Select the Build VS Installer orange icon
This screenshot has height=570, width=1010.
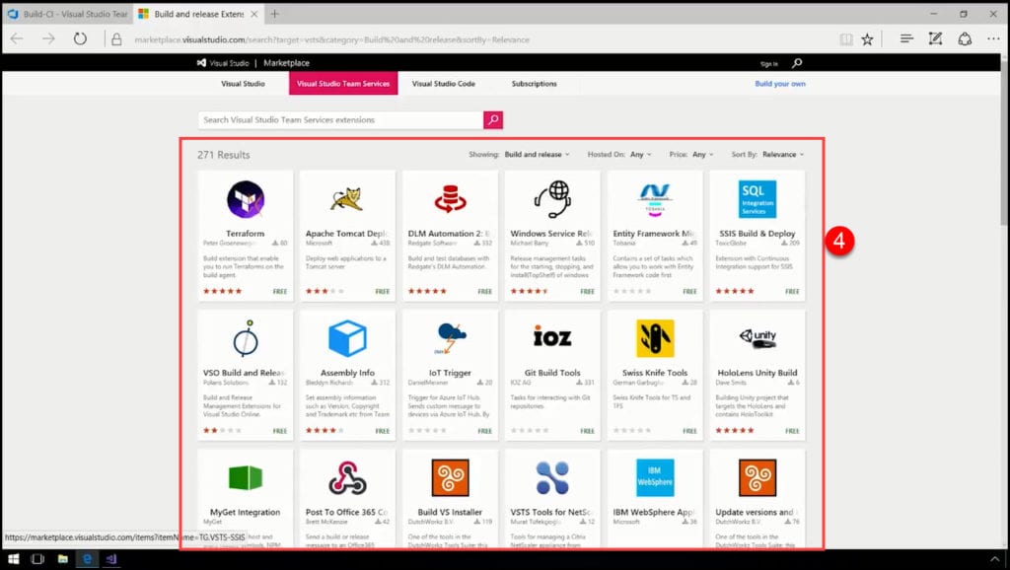click(x=450, y=478)
